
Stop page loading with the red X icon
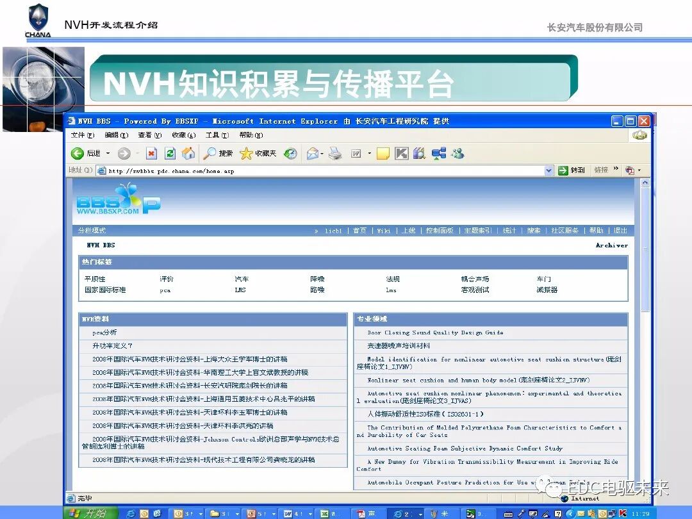151,154
